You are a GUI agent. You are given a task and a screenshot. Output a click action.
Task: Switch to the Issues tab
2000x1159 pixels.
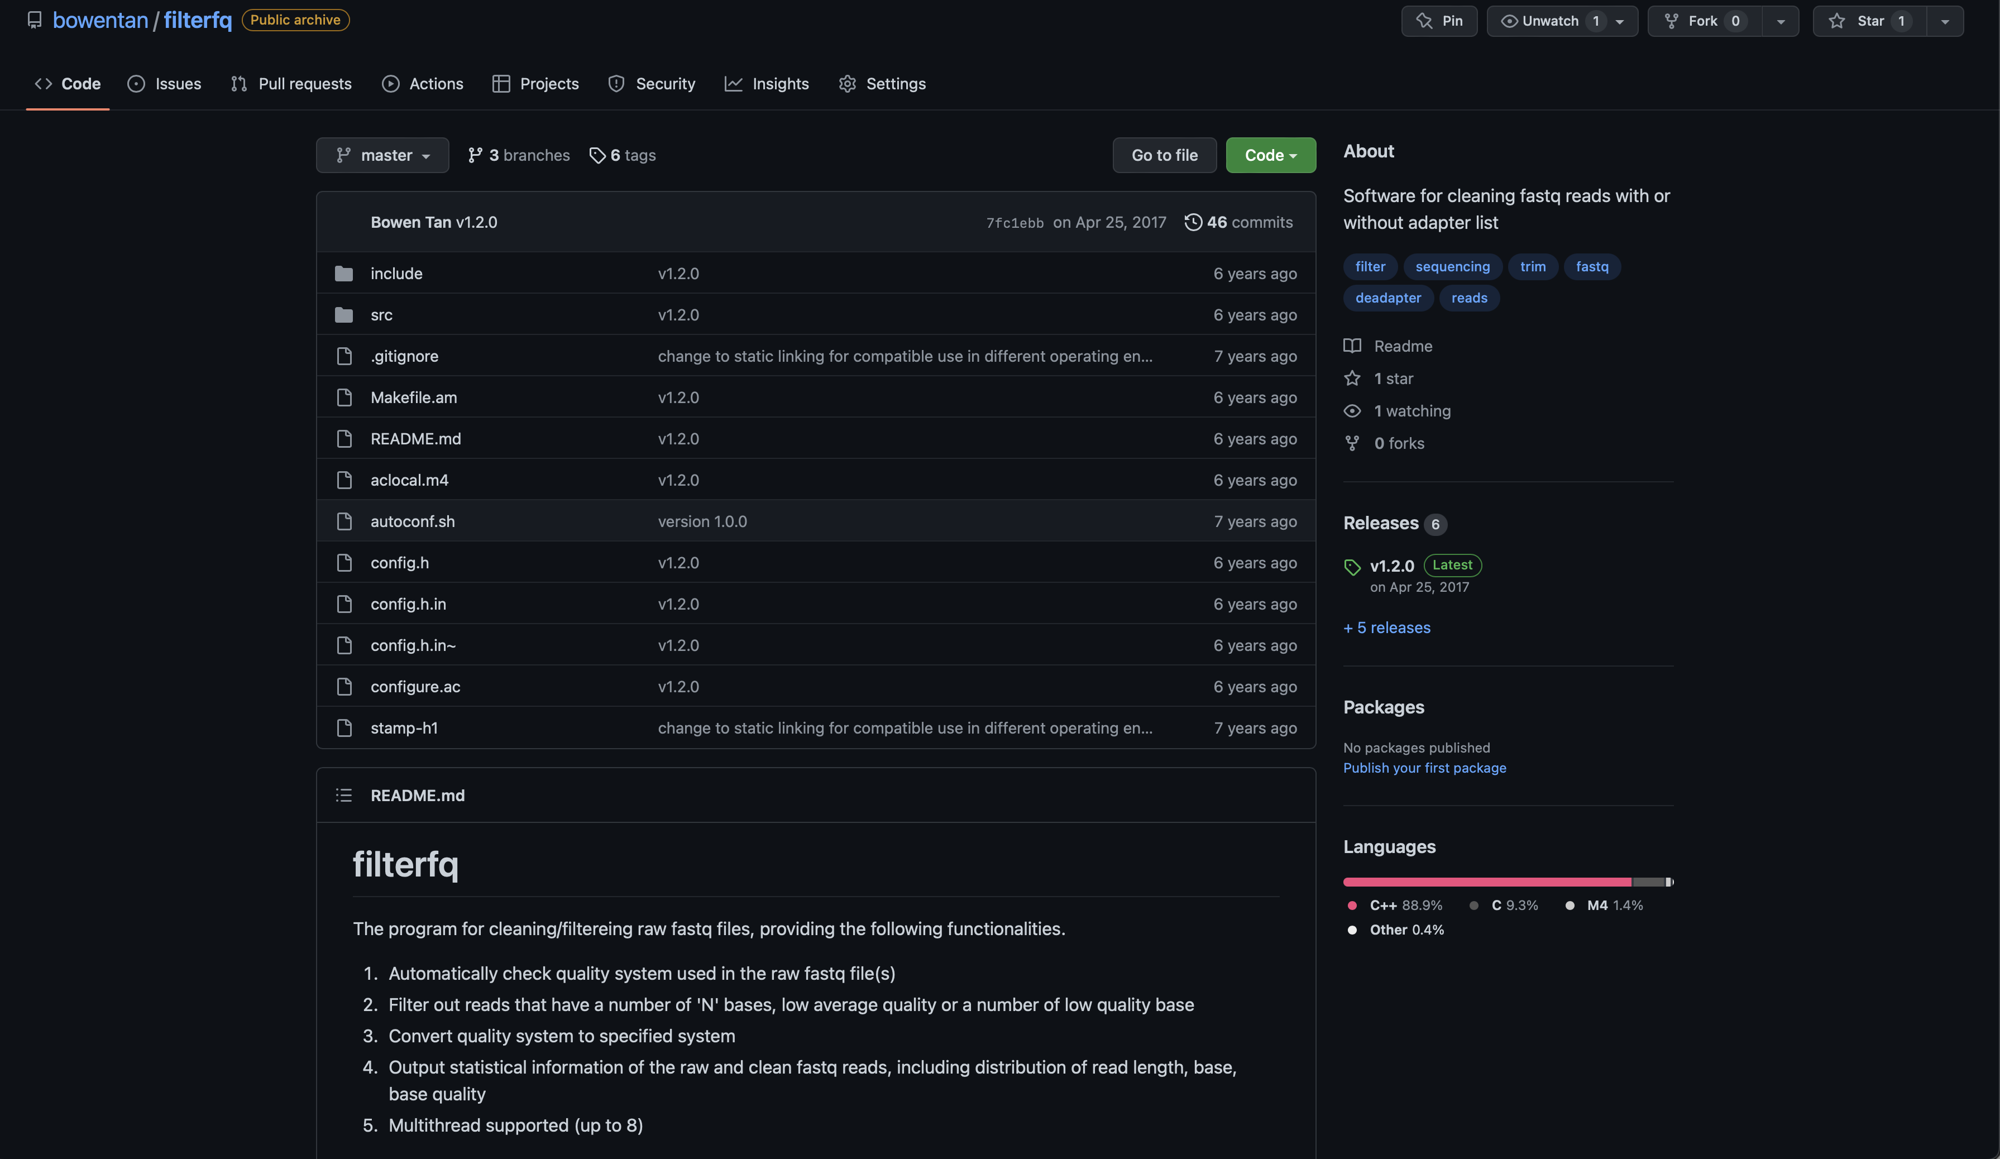(164, 84)
